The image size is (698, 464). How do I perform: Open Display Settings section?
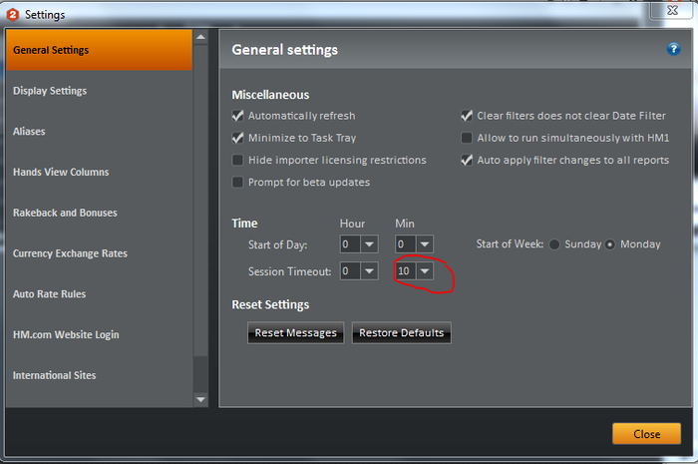[100, 91]
